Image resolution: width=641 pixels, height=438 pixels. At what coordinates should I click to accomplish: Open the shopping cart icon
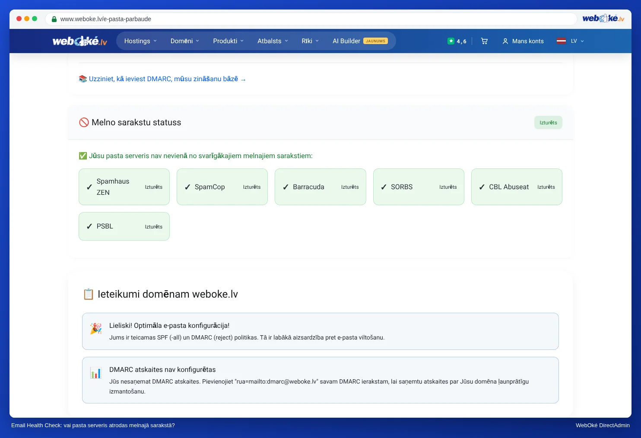click(484, 41)
